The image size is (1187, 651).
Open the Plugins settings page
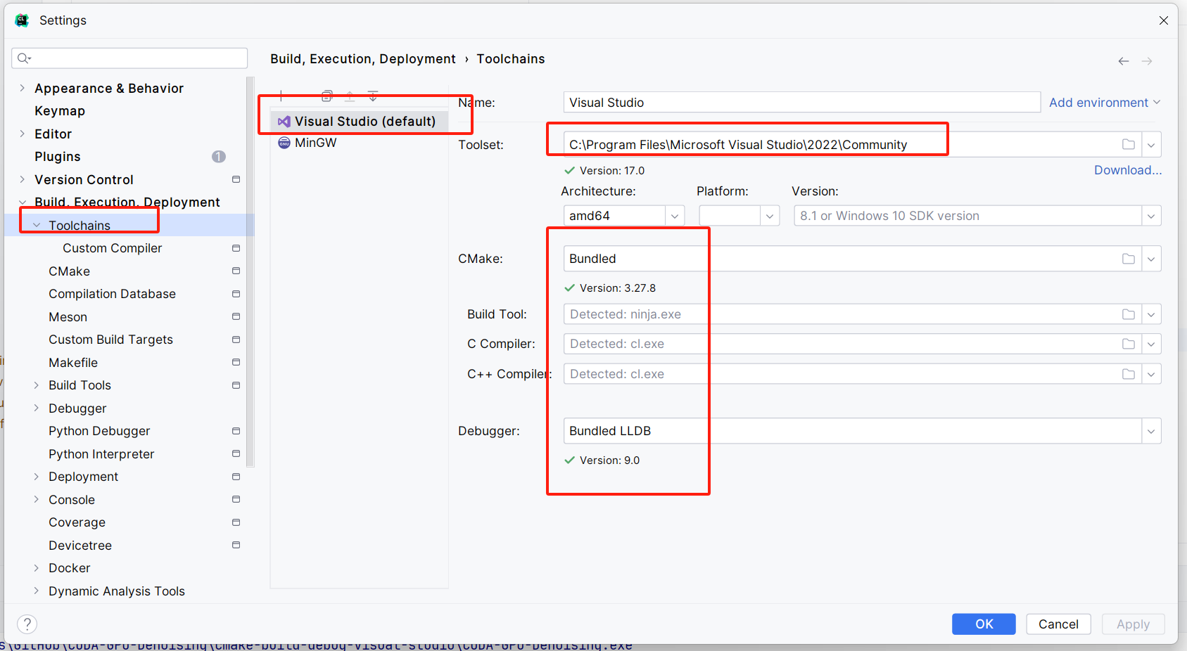pos(58,157)
